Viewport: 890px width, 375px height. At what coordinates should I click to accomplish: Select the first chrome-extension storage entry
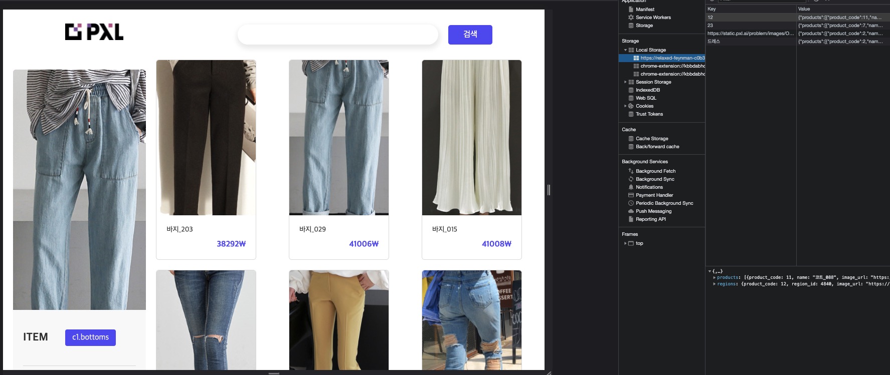coord(672,66)
